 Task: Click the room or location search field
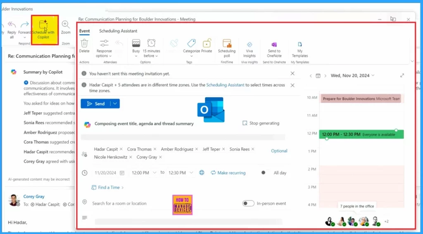[119, 203]
